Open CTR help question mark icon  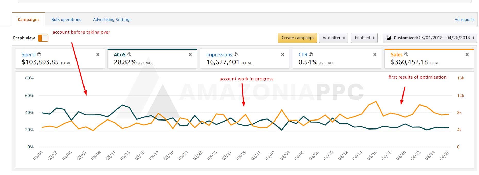coord(311,54)
